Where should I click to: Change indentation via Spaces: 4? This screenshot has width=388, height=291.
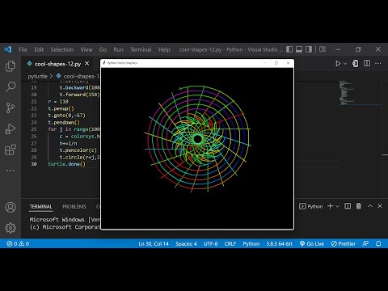click(186, 243)
